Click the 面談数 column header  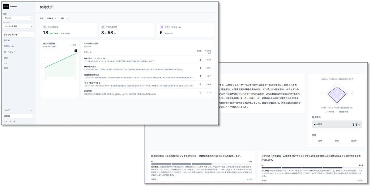[x=199, y=51]
